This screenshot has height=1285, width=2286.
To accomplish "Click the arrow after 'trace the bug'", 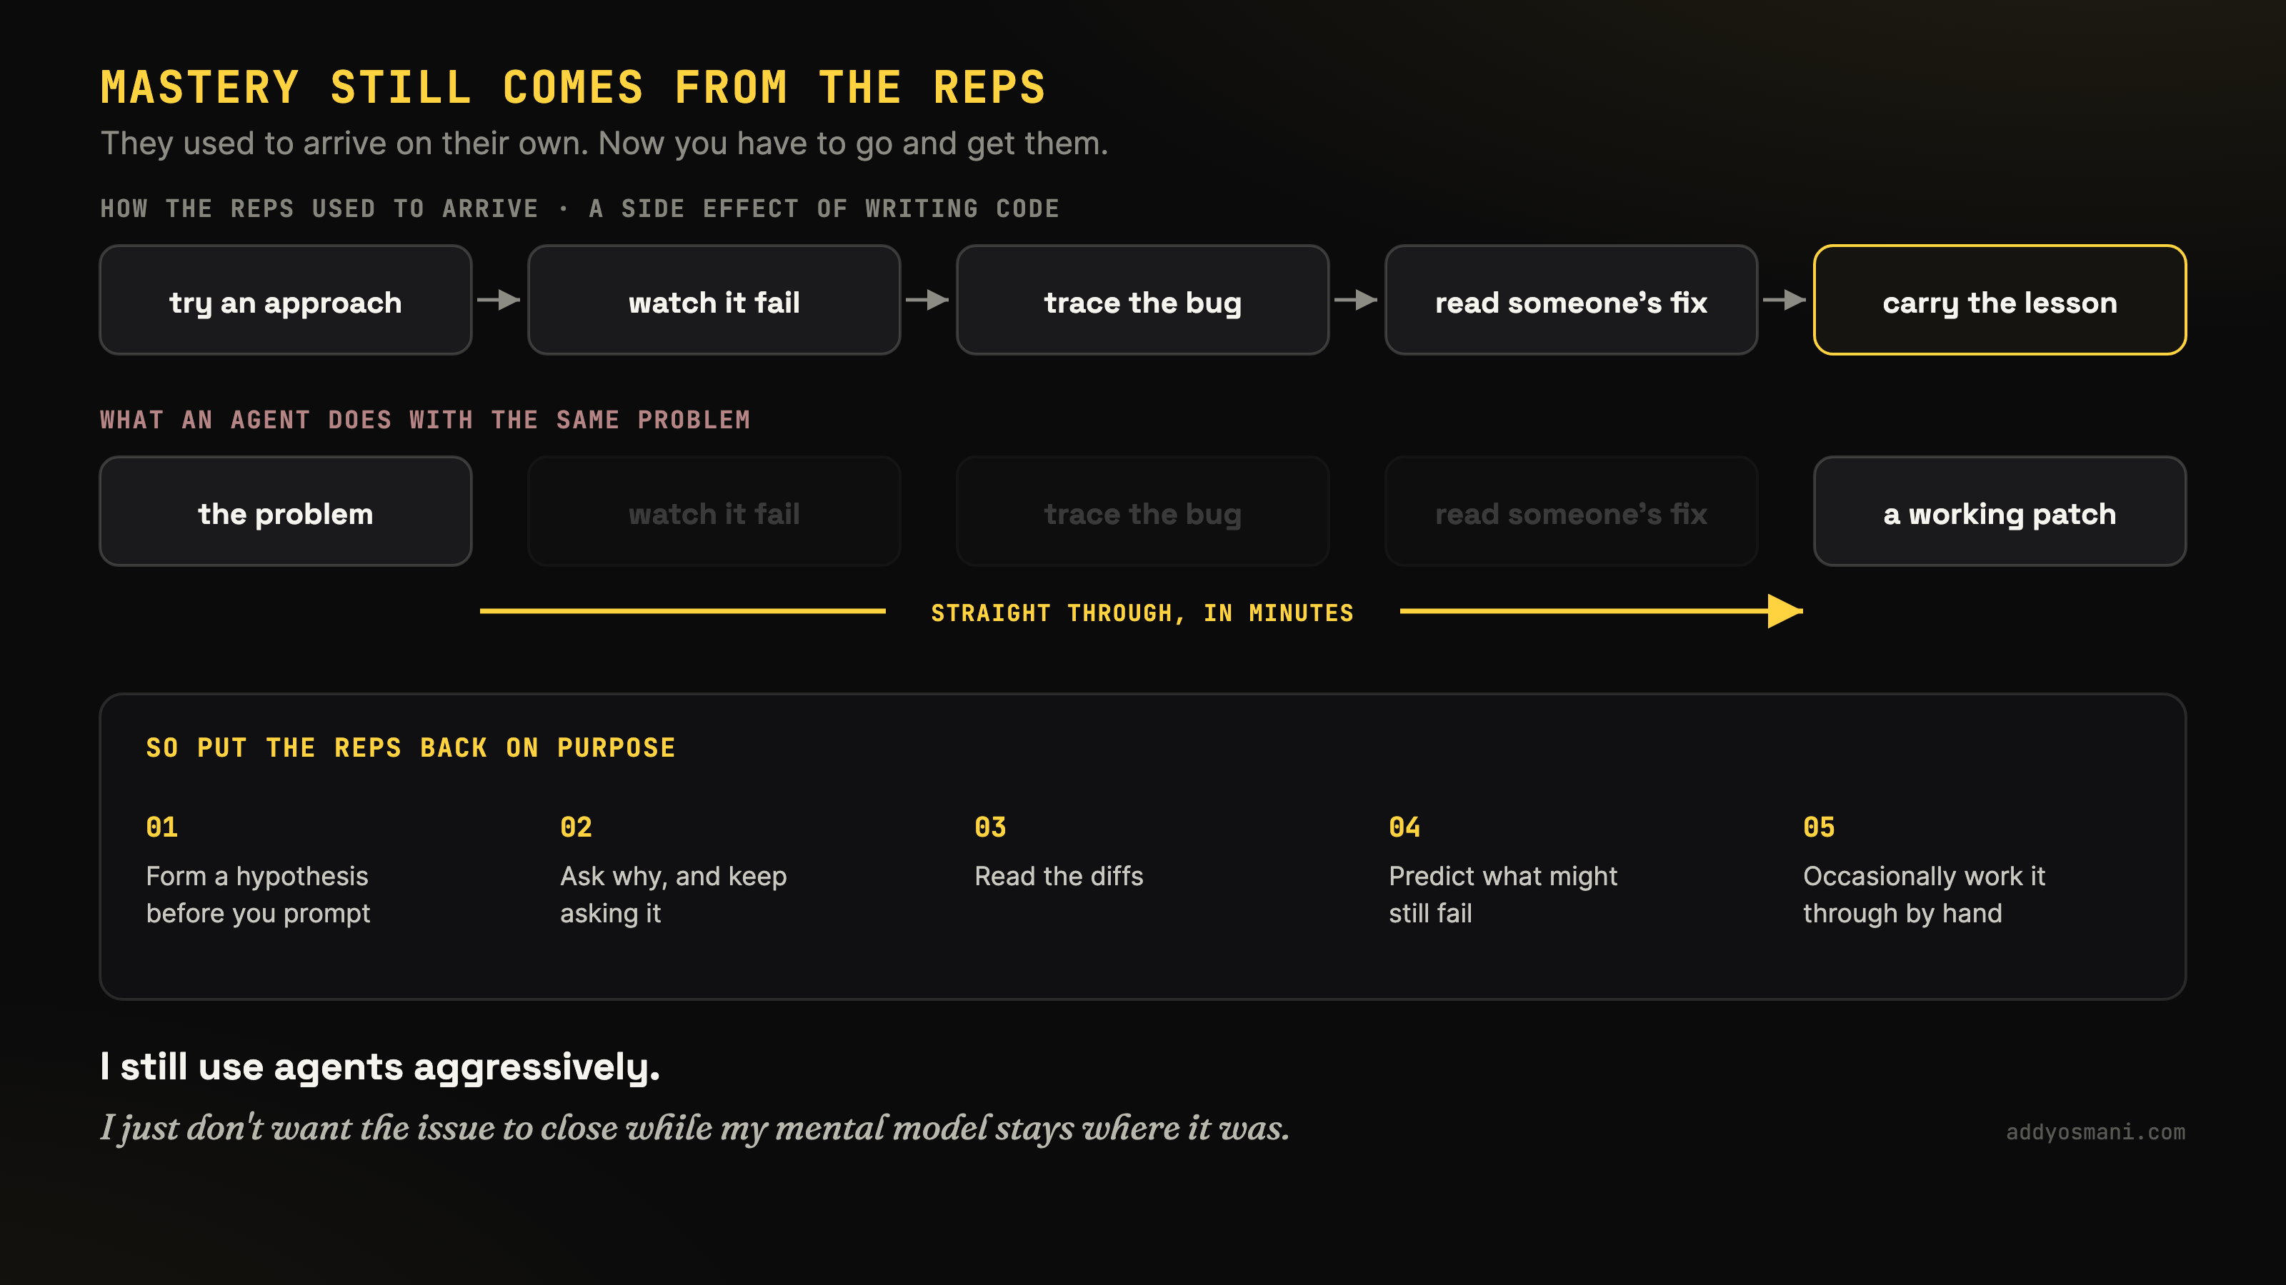I will coord(1356,300).
